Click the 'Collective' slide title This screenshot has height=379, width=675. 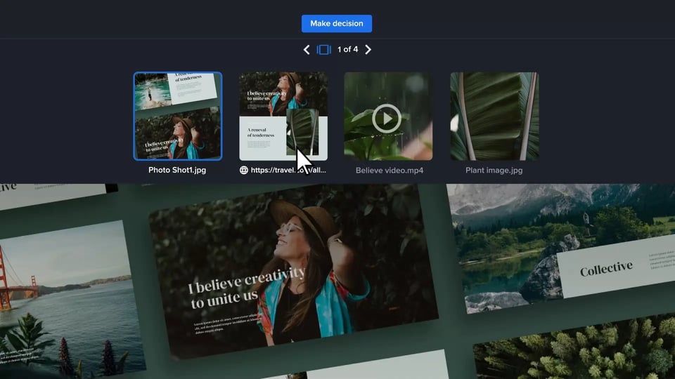pos(606,268)
